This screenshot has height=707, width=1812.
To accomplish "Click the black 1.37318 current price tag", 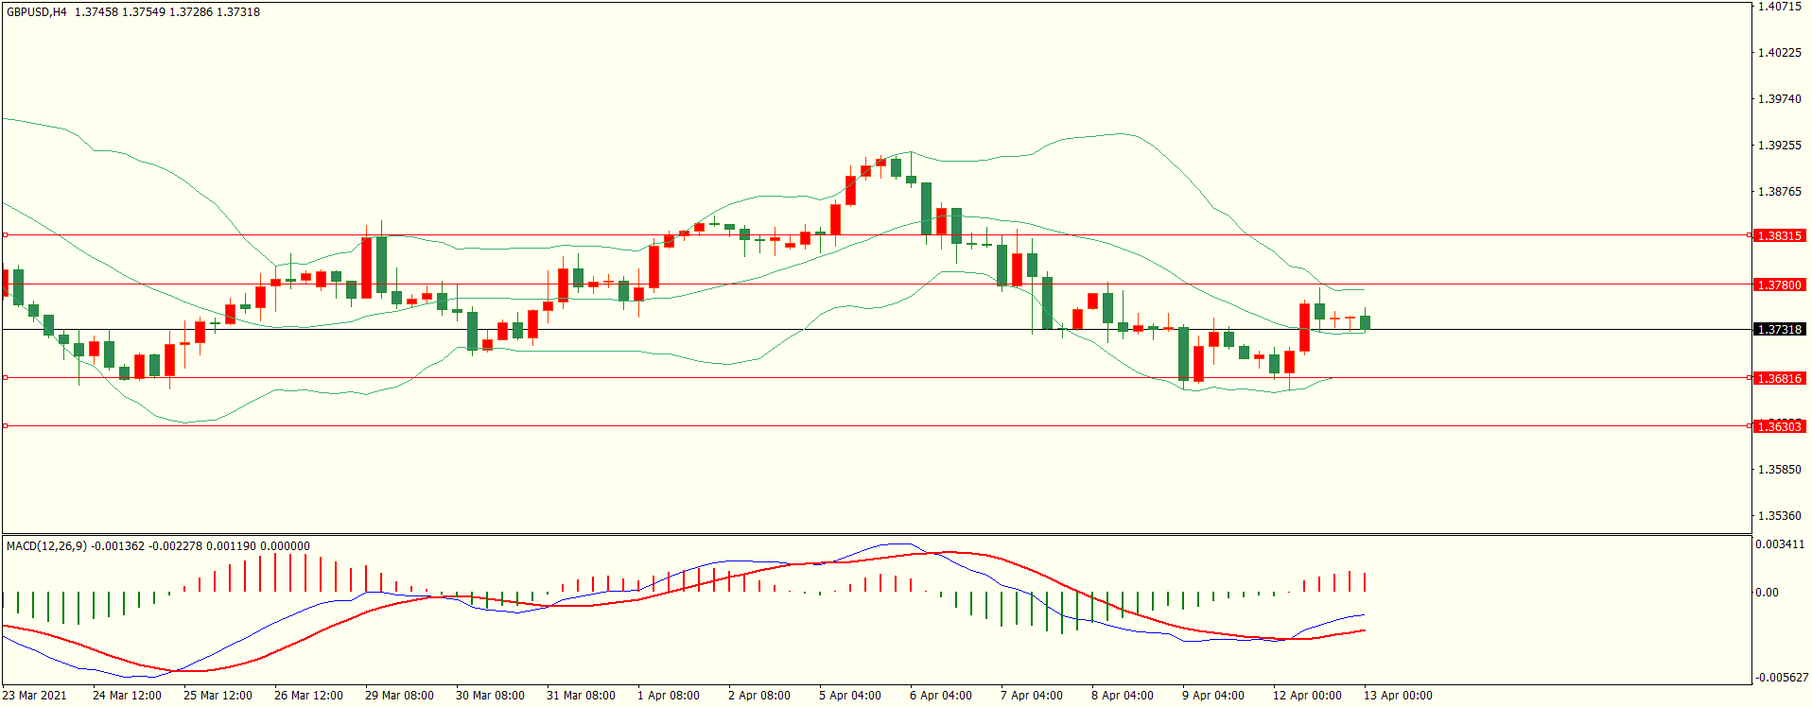I will pyautogui.click(x=1779, y=329).
